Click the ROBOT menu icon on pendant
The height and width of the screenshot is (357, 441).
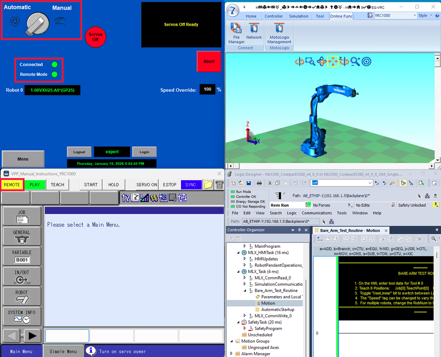pyautogui.click(x=22, y=296)
